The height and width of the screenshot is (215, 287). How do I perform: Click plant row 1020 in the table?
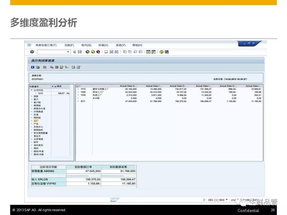click(x=83, y=92)
